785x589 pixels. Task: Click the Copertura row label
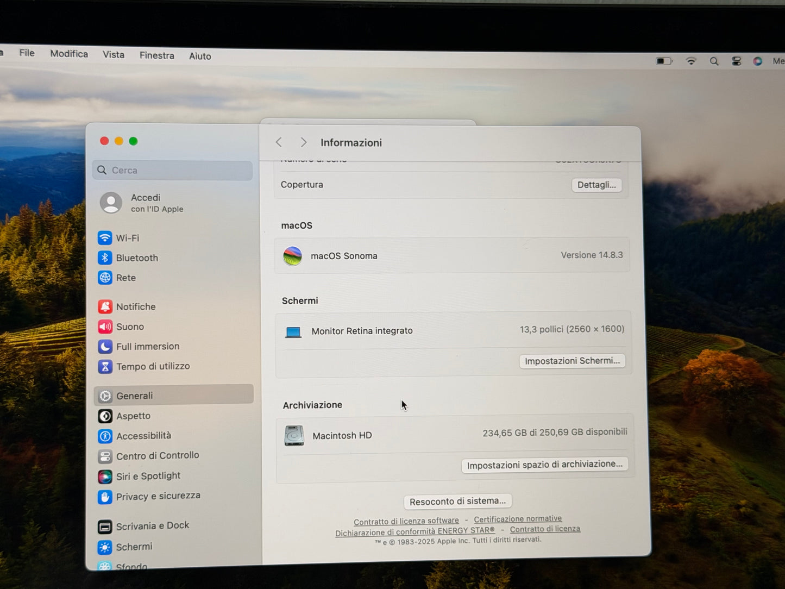point(302,184)
